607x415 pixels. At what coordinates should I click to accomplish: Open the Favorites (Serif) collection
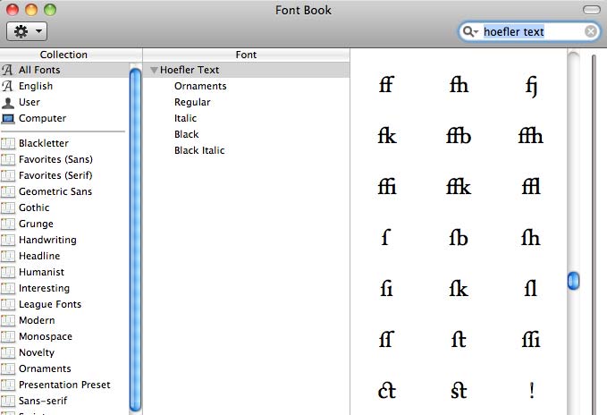point(64,175)
